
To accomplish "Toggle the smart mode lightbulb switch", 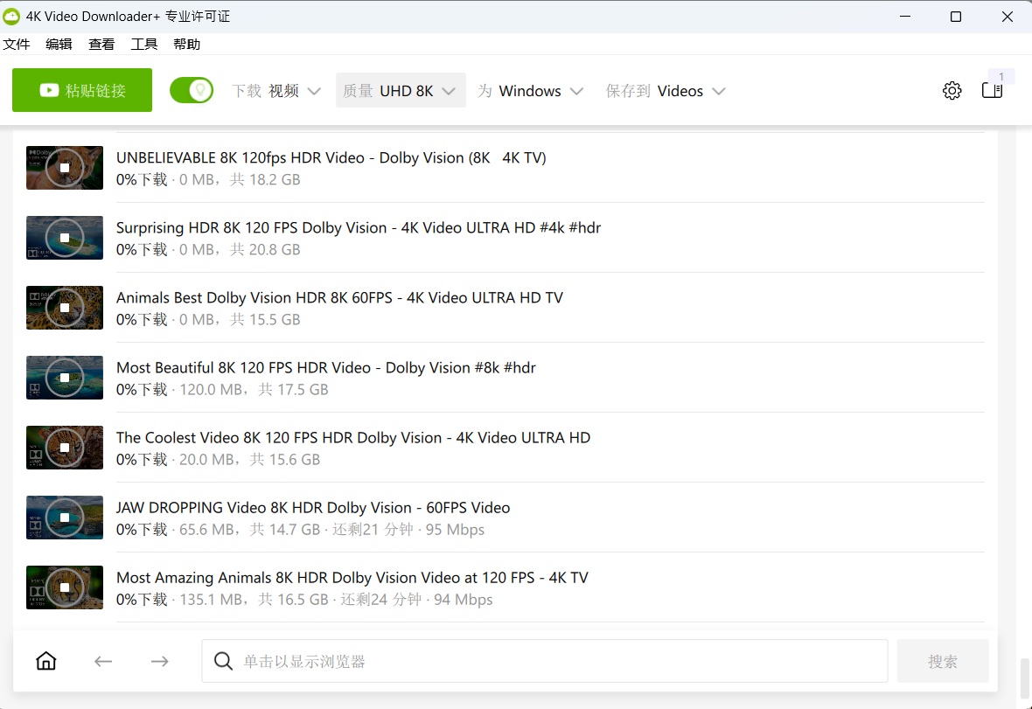I will tap(192, 90).
